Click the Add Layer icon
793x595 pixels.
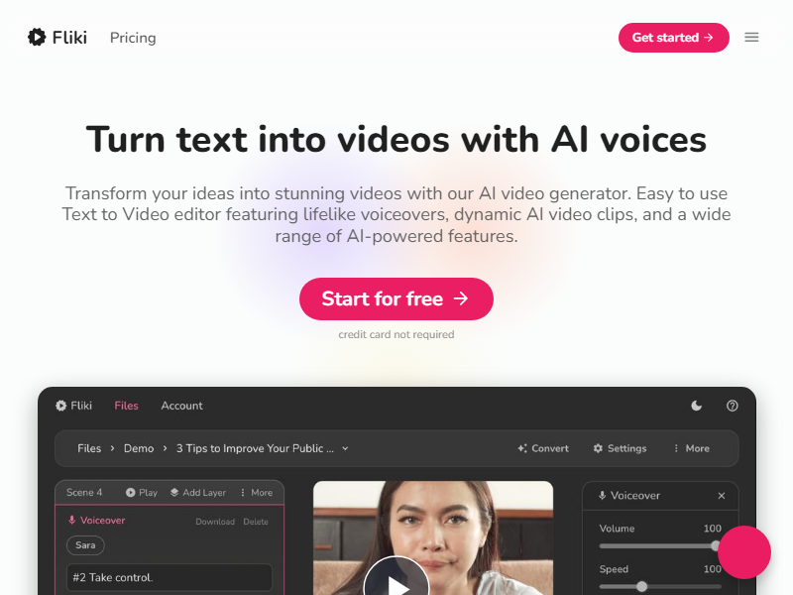(x=174, y=492)
